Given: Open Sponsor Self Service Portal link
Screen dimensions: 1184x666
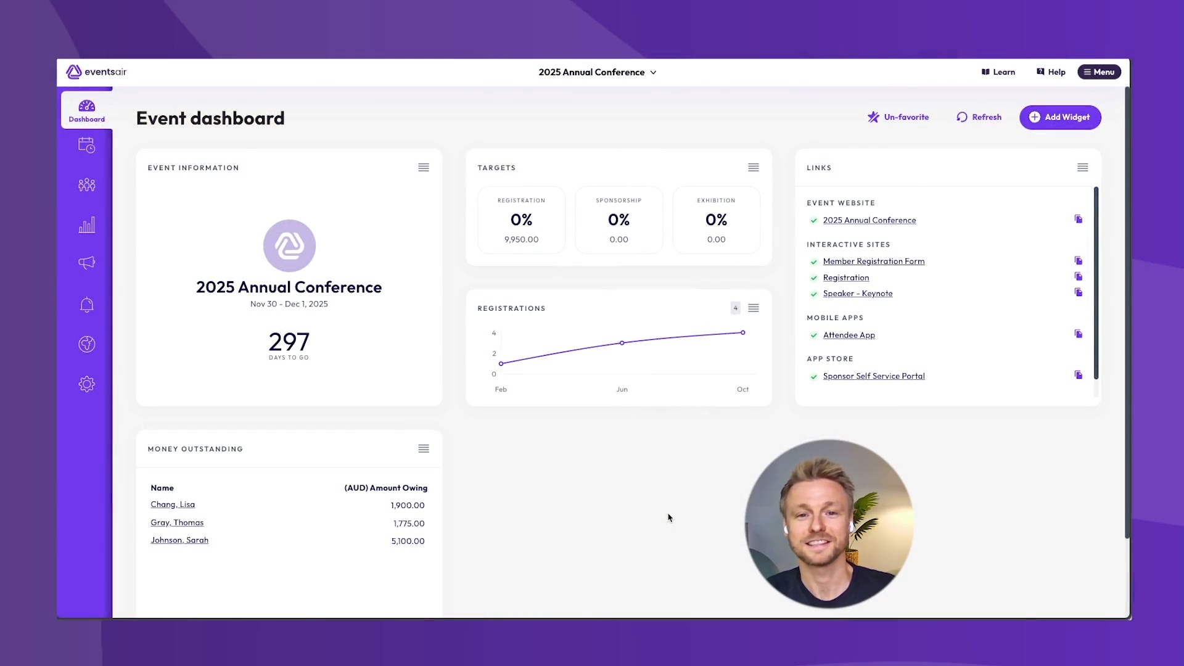Looking at the screenshot, I should [874, 376].
